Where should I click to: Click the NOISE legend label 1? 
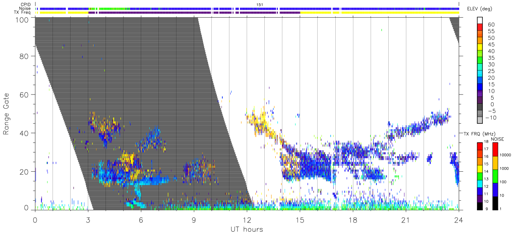pyautogui.click(x=501, y=209)
